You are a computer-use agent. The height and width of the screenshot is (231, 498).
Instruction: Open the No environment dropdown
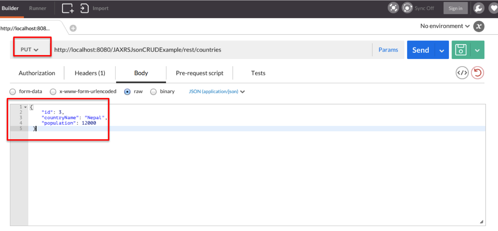(x=444, y=26)
